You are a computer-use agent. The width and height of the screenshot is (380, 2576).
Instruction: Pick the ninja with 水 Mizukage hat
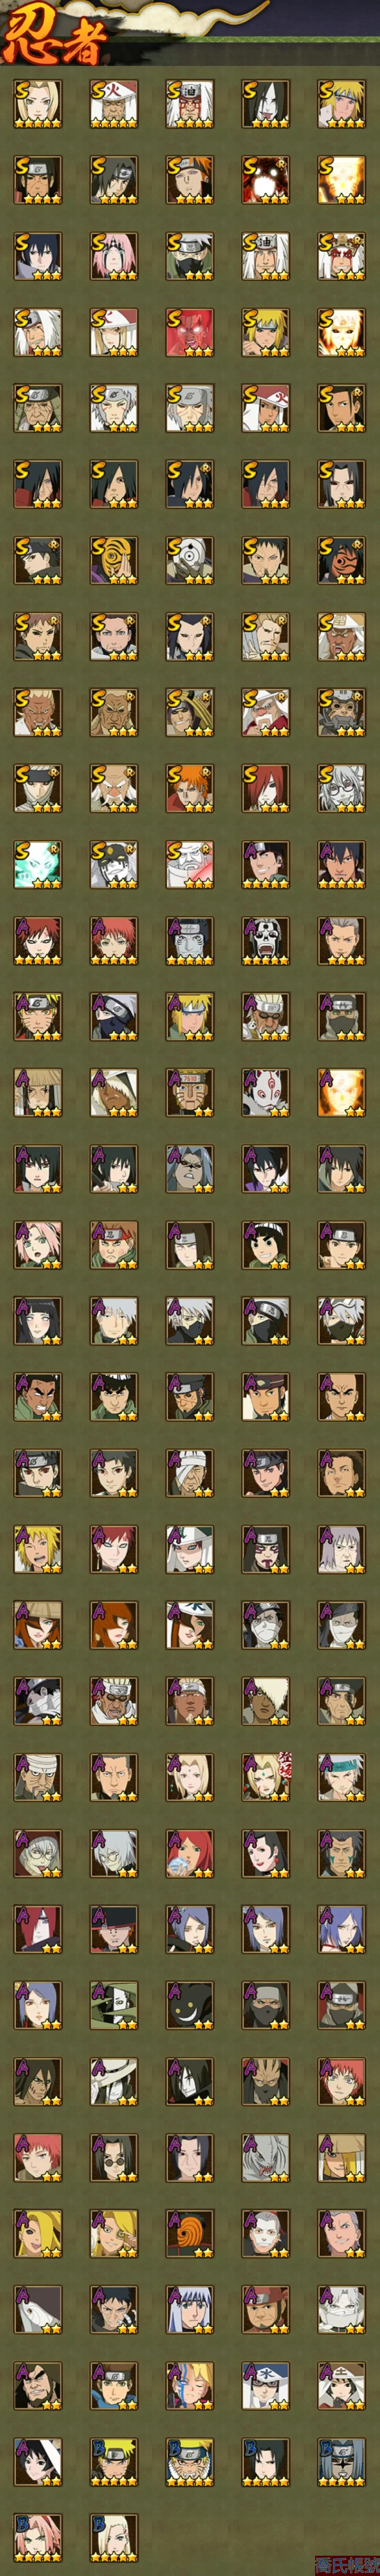point(266,2384)
